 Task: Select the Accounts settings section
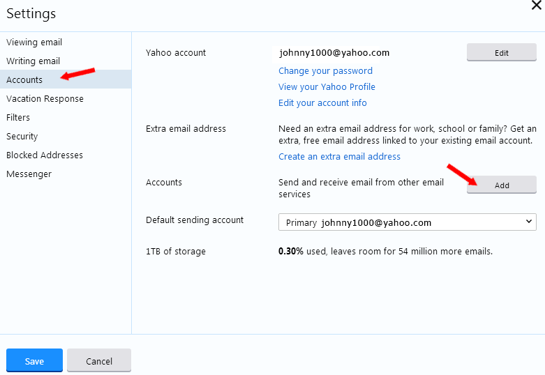click(x=24, y=80)
